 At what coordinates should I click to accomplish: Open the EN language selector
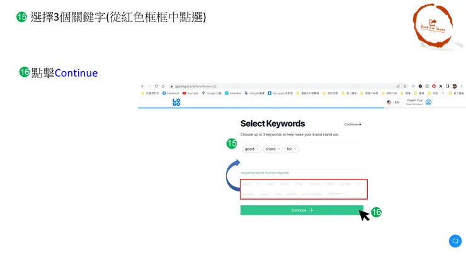393,102
